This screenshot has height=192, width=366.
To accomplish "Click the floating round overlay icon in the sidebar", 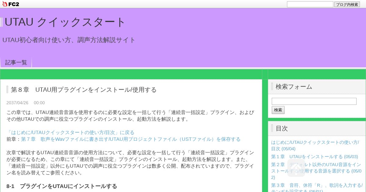I will [x=296, y=168].
